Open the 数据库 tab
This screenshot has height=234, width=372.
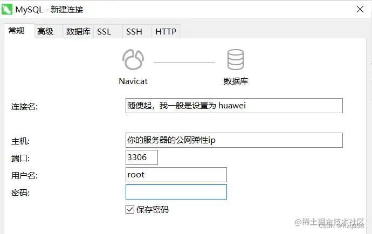[x=78, y=31]
